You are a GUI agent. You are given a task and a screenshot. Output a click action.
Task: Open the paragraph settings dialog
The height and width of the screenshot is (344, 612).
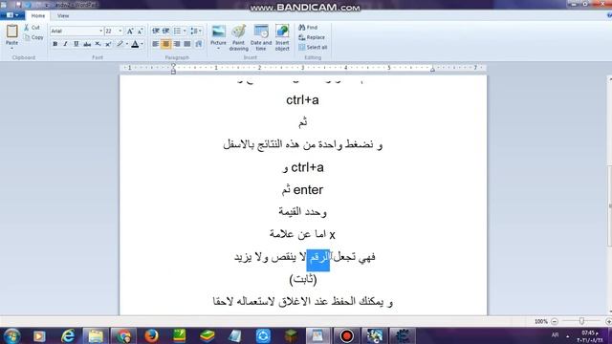pos(199,44)
